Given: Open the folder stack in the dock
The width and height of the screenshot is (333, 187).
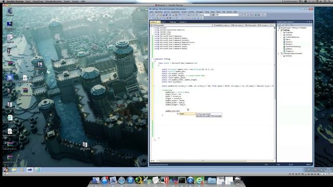Looking at the screenshot, I should pyautogui.click(x=212, y=180).
